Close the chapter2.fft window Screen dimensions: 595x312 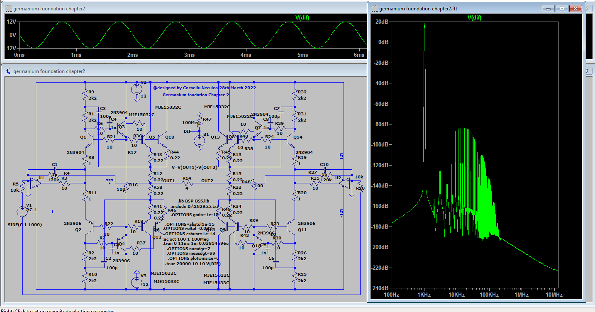pyautogui.click(x=575, y=8)
